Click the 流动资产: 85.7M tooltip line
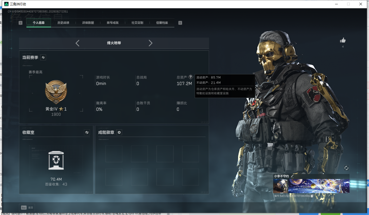 (209, 78)
